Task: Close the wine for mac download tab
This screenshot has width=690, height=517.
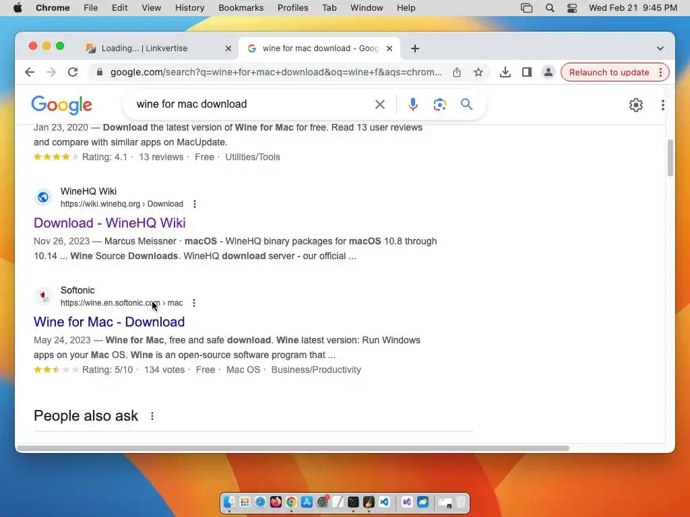Action: 389,48
